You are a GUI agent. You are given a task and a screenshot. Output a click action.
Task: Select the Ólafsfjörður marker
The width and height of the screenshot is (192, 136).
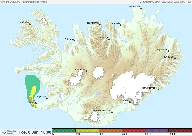click(x=100, y=25)
